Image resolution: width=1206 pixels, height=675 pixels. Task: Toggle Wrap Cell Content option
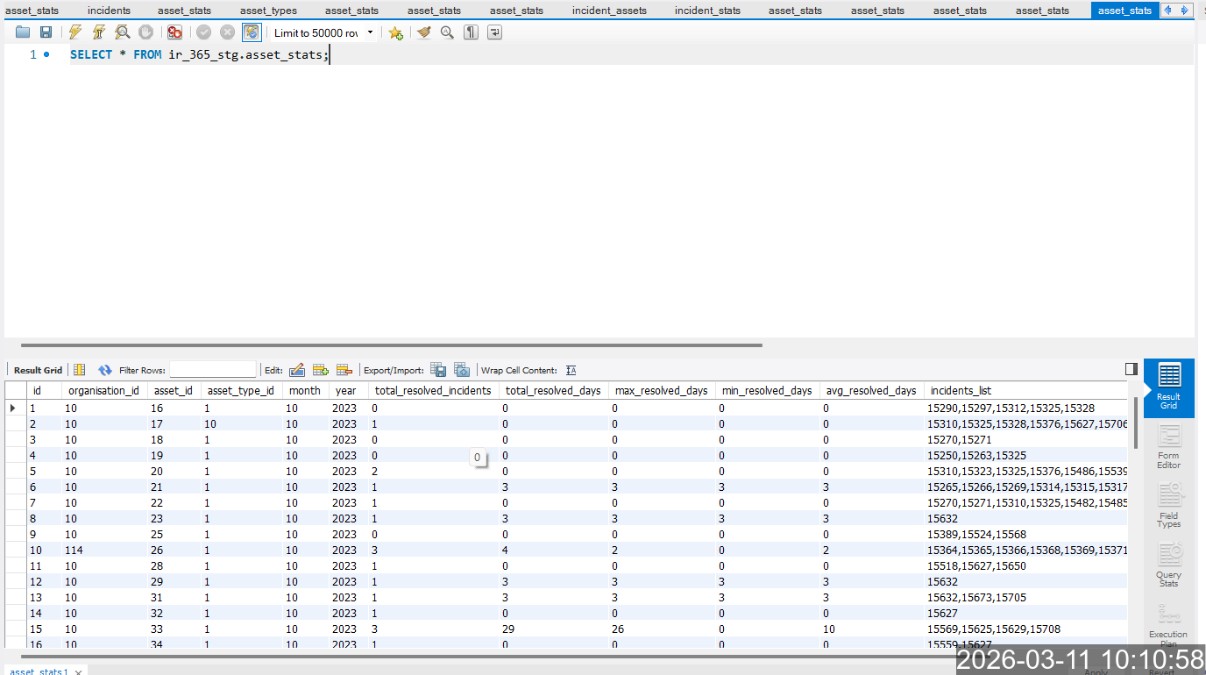(x=571, y=370)
